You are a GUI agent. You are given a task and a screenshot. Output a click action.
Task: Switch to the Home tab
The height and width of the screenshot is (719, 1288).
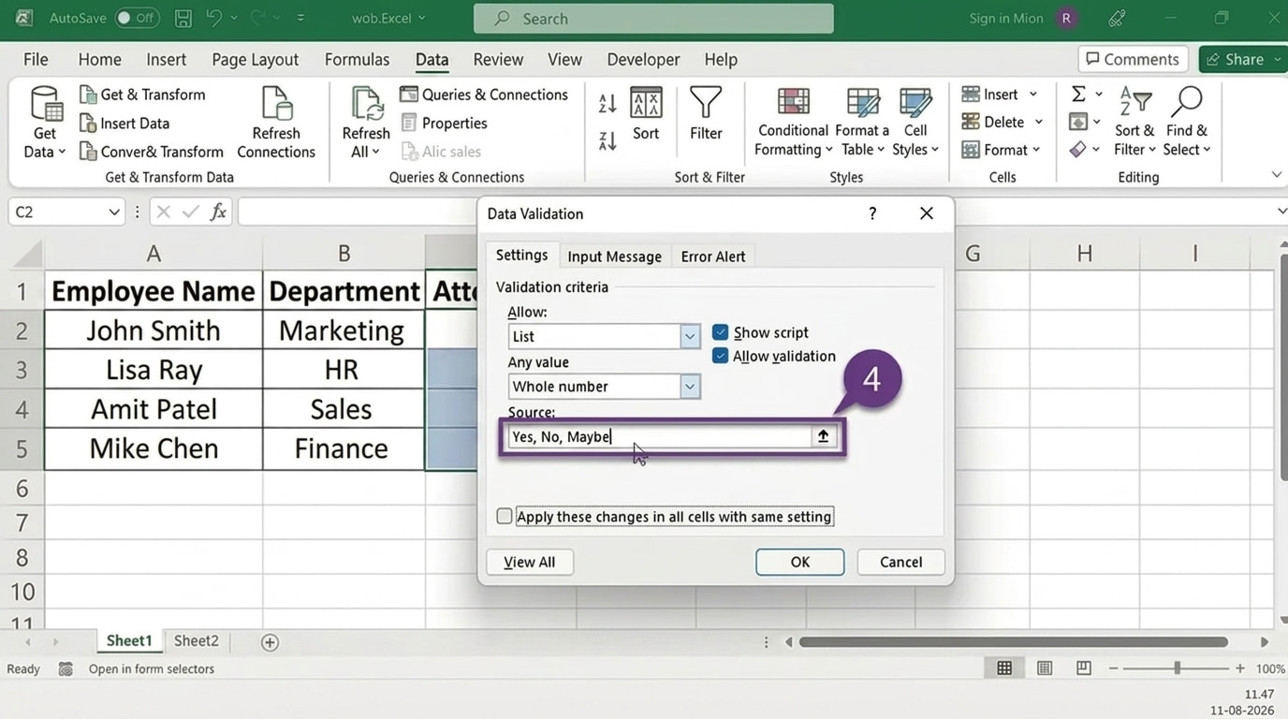pyautogui.click(x=99, y=59)
